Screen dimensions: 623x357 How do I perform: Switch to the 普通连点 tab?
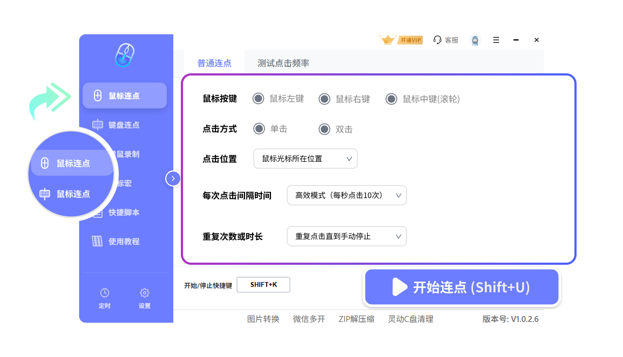(x=214, y=63)
